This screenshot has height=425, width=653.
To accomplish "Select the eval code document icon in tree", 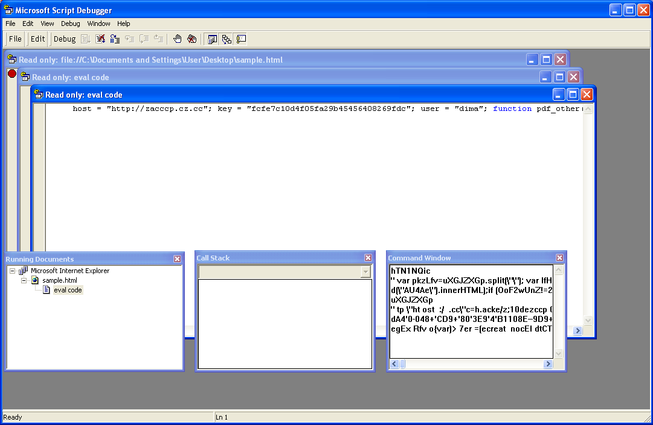I will (46, 290).
